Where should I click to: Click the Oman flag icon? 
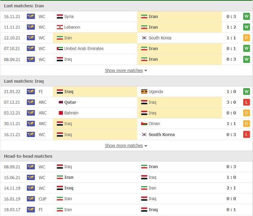144,124
